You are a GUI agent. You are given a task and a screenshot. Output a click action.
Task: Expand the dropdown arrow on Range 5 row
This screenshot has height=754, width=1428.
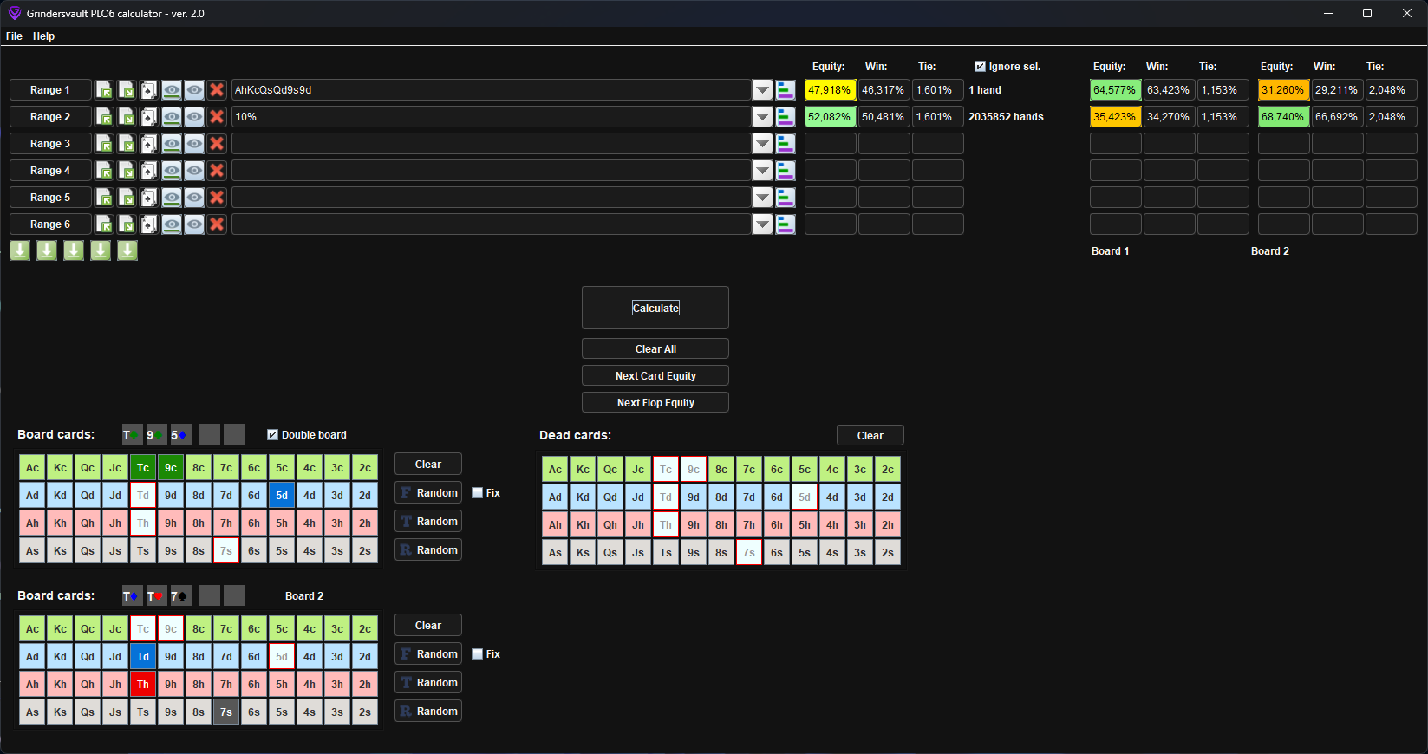(762, 198)
